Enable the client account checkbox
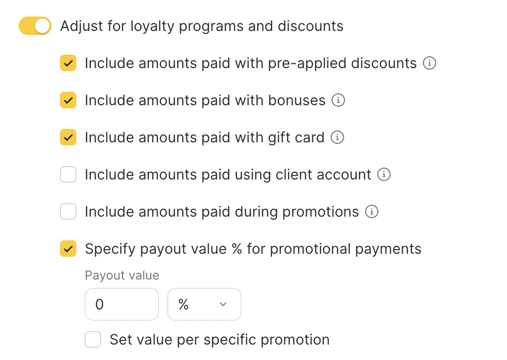This screenshot has height=360, width=507. (x=68, y=175)
